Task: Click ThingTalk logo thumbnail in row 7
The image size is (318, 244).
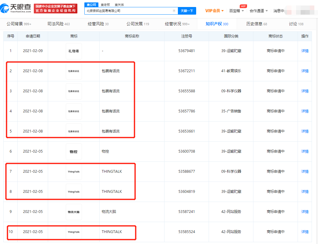Action: click(x=74, y=172)
